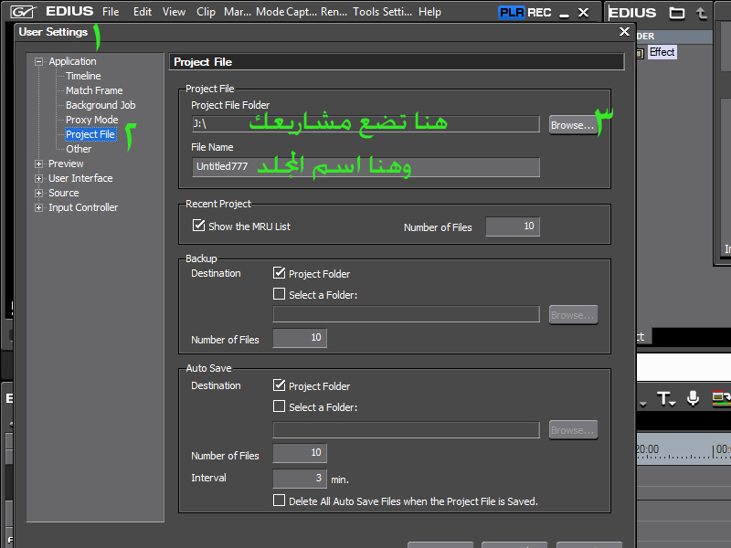Toggle Backup Project Folder checkbox
731x548 pixels.
tap(279, 272)
